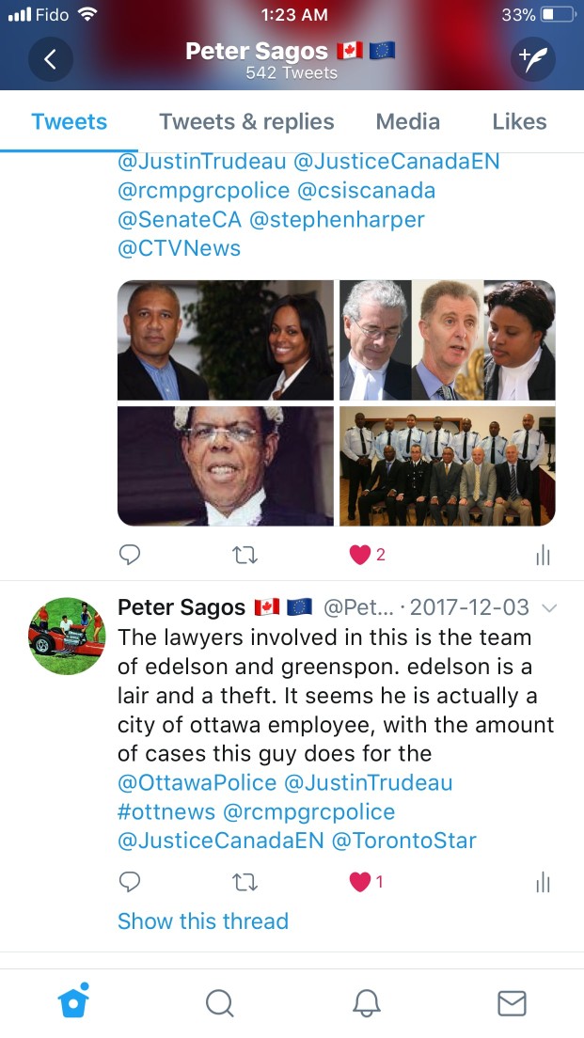The height and width of the screenshot is (1038, 584).
Task: Open the Likes tab
Action: (x=519, y=122)
